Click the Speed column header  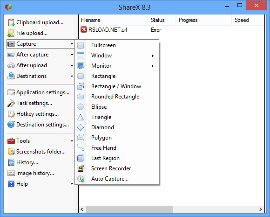pyautogui.click(x=248, y=20)
